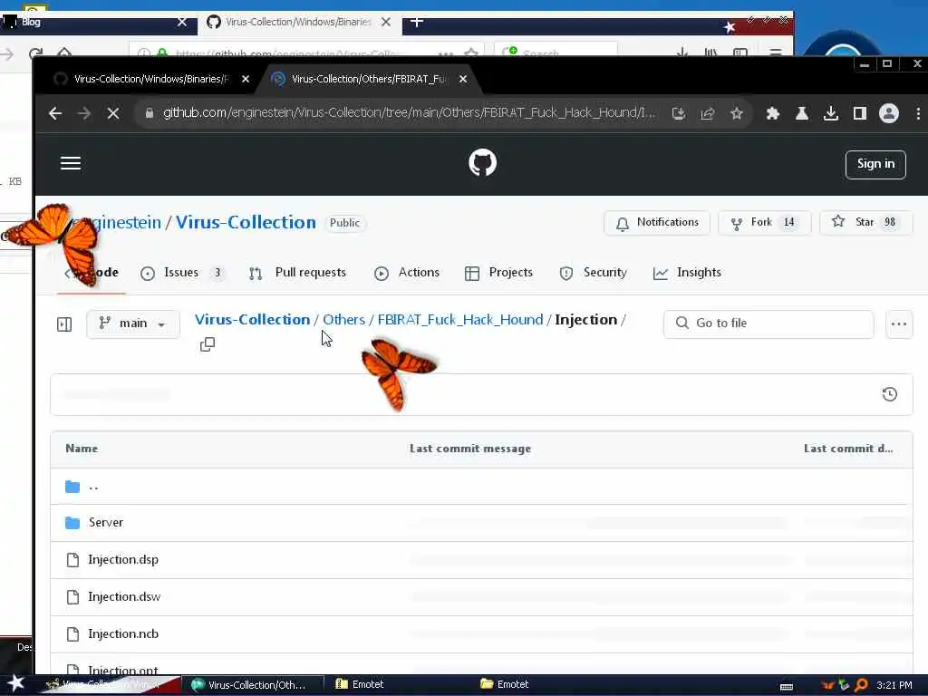Screen dimensions: 928x696
Task: Bookmark this page with the star icon
Action: (x=736, y=113)
